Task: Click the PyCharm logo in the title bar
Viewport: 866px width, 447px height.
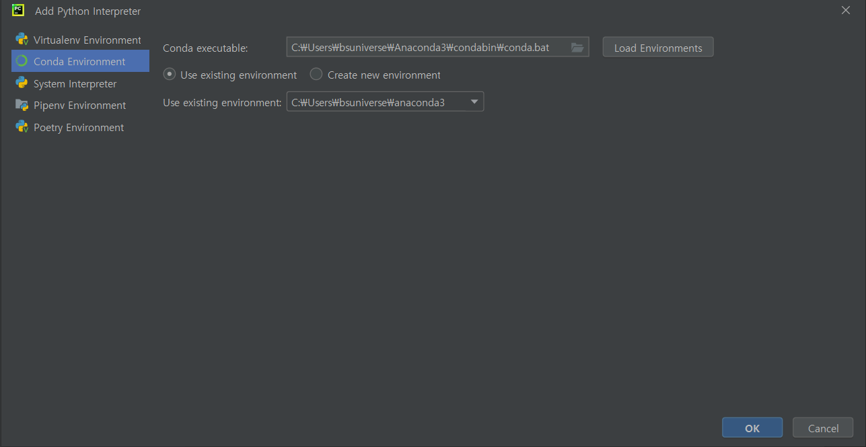Action: pos(18,11)
